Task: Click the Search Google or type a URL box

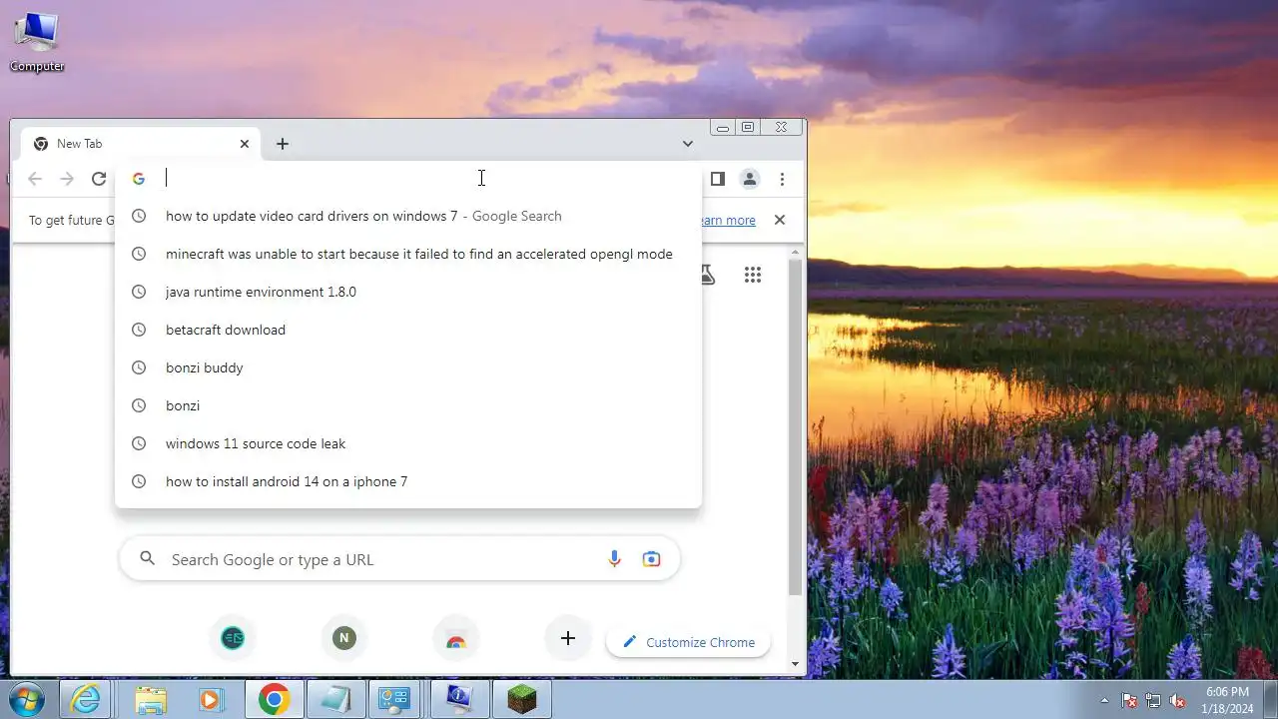Action: 399,559
